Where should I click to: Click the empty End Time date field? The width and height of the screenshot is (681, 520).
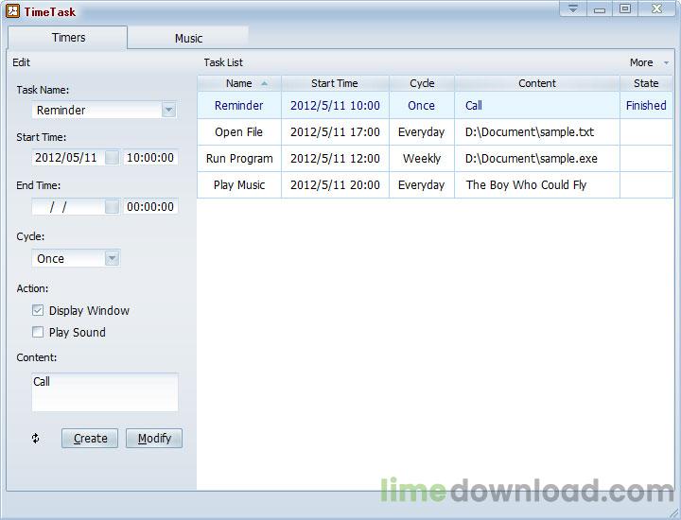tap(68, 207)
